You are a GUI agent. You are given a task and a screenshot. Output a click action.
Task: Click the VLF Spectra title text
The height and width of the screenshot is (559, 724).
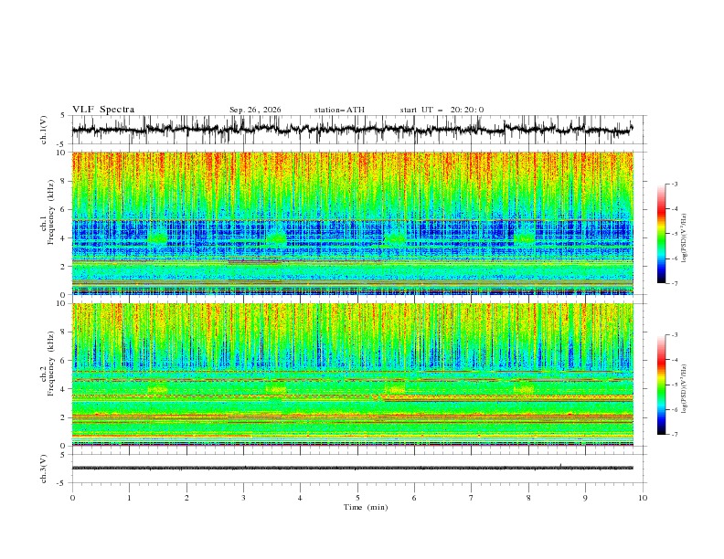coord(103,110)
